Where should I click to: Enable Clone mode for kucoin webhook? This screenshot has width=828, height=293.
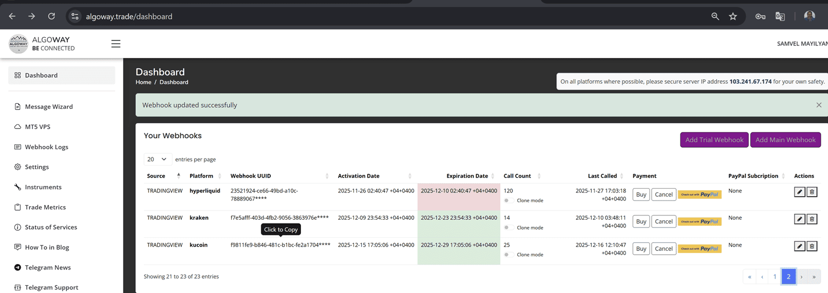(x=508, y=255)
